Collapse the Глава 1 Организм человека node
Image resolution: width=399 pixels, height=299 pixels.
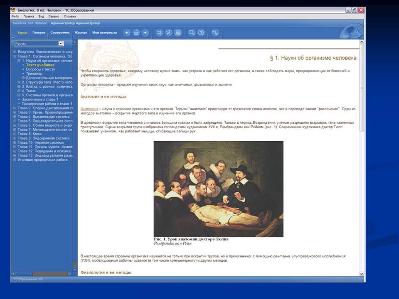coord(15,56)
